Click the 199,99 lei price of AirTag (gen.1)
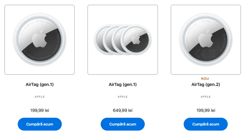 39,110
